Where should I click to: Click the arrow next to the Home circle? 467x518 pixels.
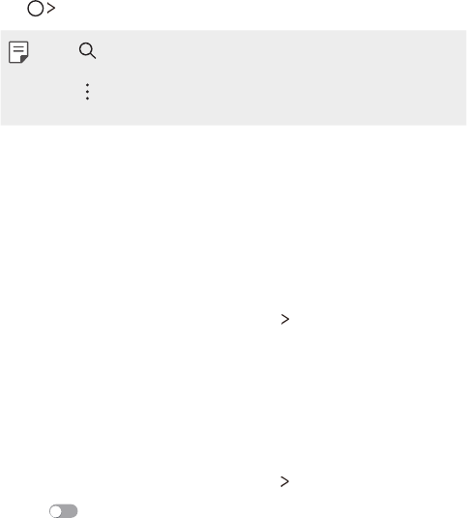pyautogui.click(x=51, y=9)
